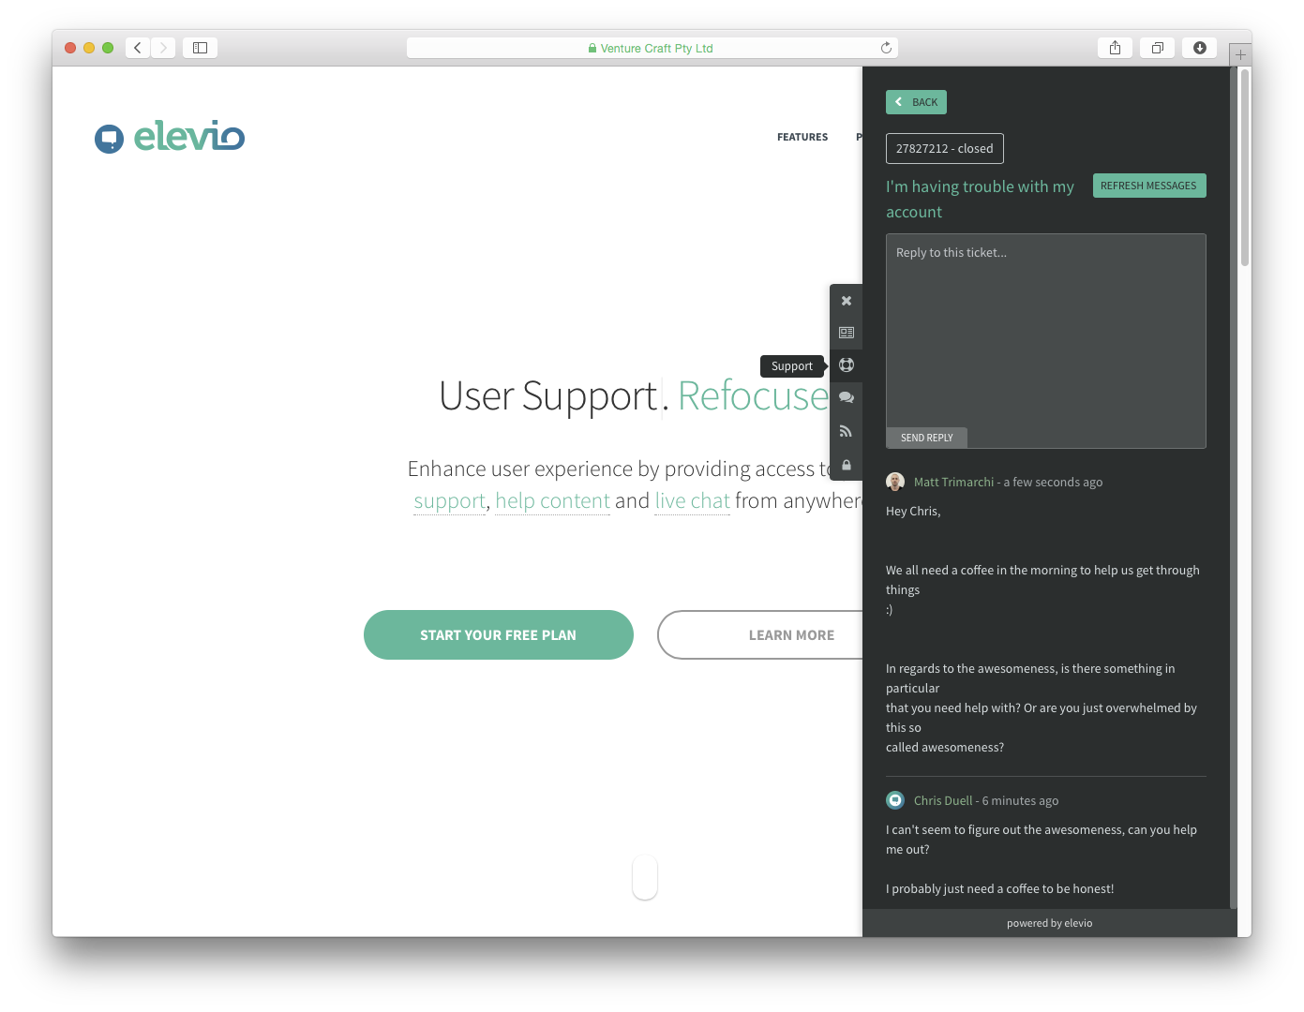Viewport: 1304px width, 1012px height.
Task: Click the Chris Duell author name
Action: pos(943,801)
